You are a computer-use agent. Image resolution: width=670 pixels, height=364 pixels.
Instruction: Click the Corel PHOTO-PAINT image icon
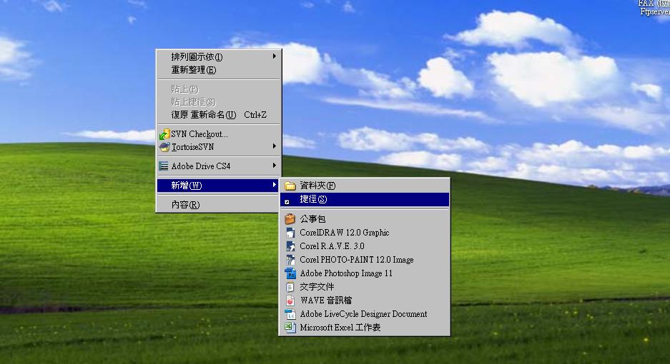point(290,260)
